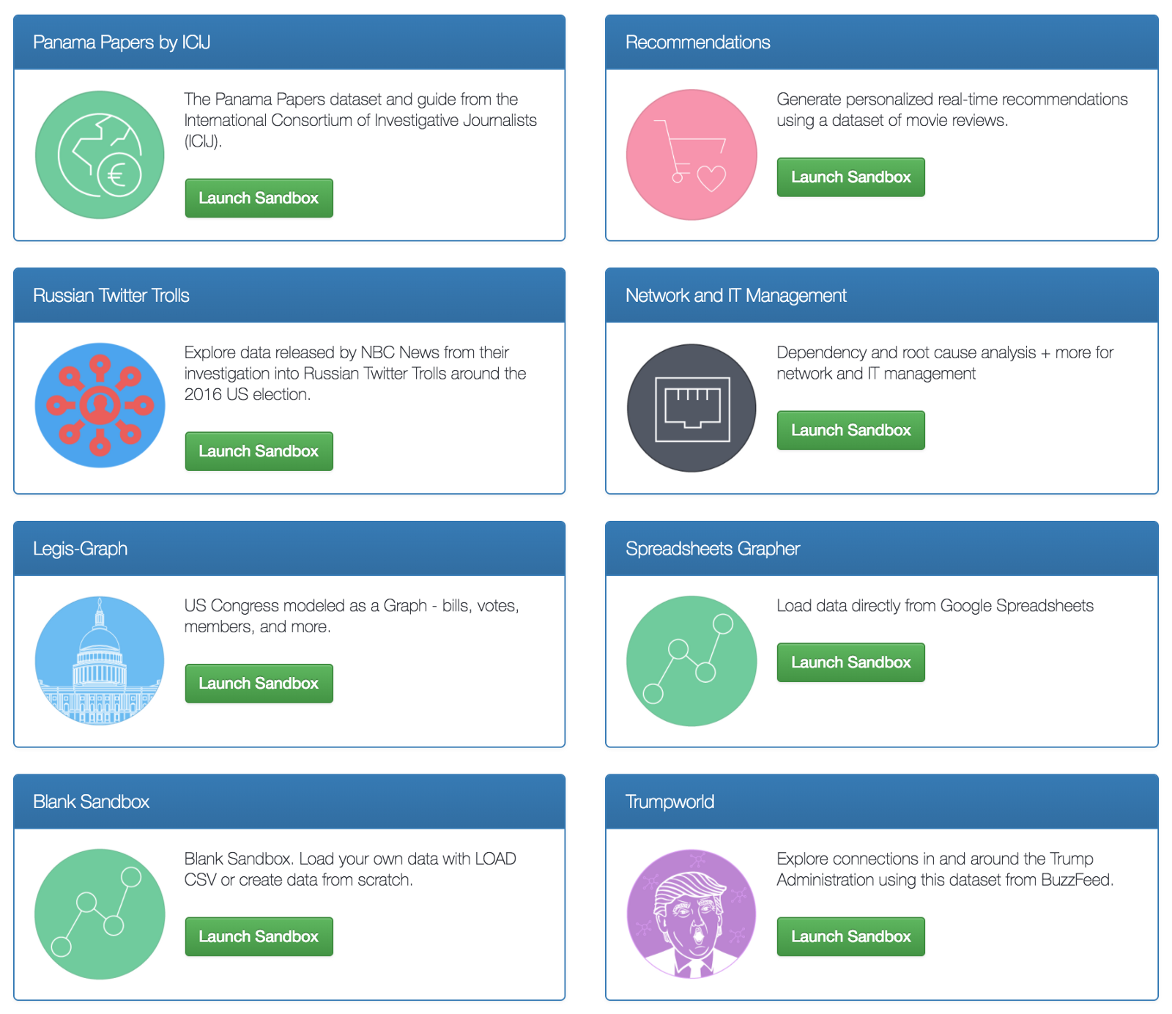The width and height of the screenshot is (1172, 1014).
Task: Click the Legis-Graph Capitol building icon
Action: point(100,660)
